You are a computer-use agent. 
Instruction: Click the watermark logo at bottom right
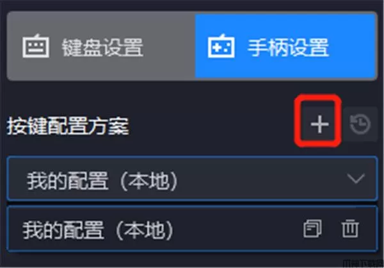tap(364, 265)
